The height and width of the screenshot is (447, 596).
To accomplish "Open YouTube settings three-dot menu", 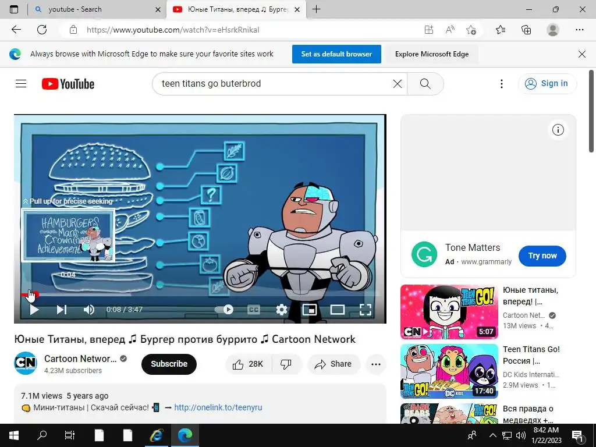I will click(x=502, y=84).
